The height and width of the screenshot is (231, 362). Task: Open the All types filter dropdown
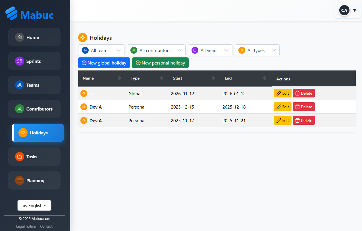(257, 50)
